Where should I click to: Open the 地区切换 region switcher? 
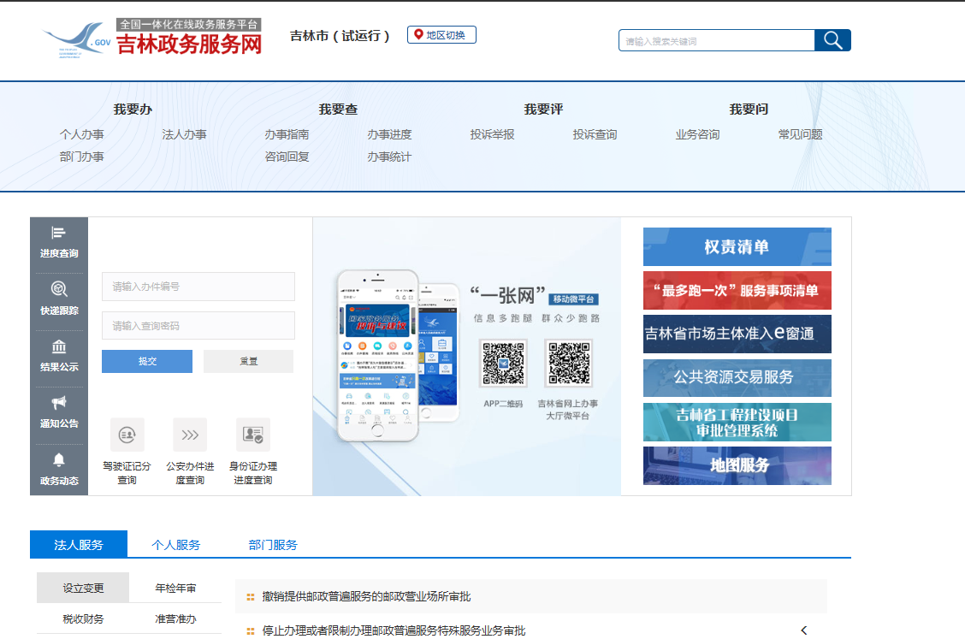click(x=441, y=34)
